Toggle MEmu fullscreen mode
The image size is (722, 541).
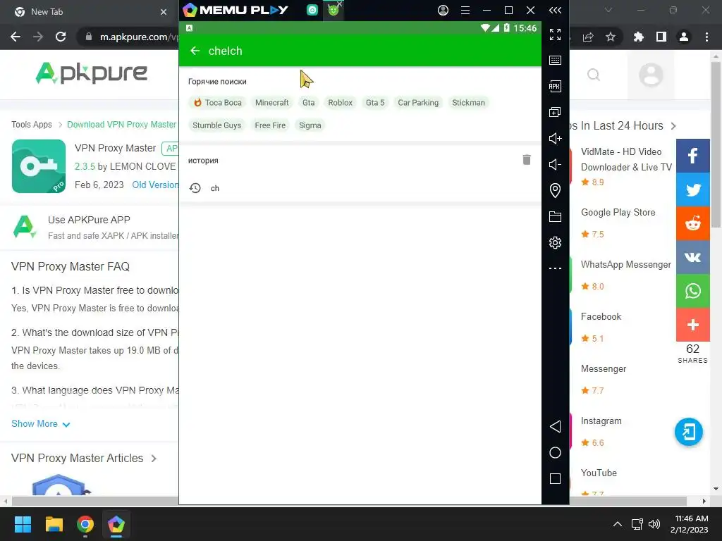click(x=555, y=35)
